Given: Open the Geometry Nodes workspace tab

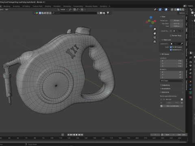Looking at the screenshot, I should click(91, 6).
